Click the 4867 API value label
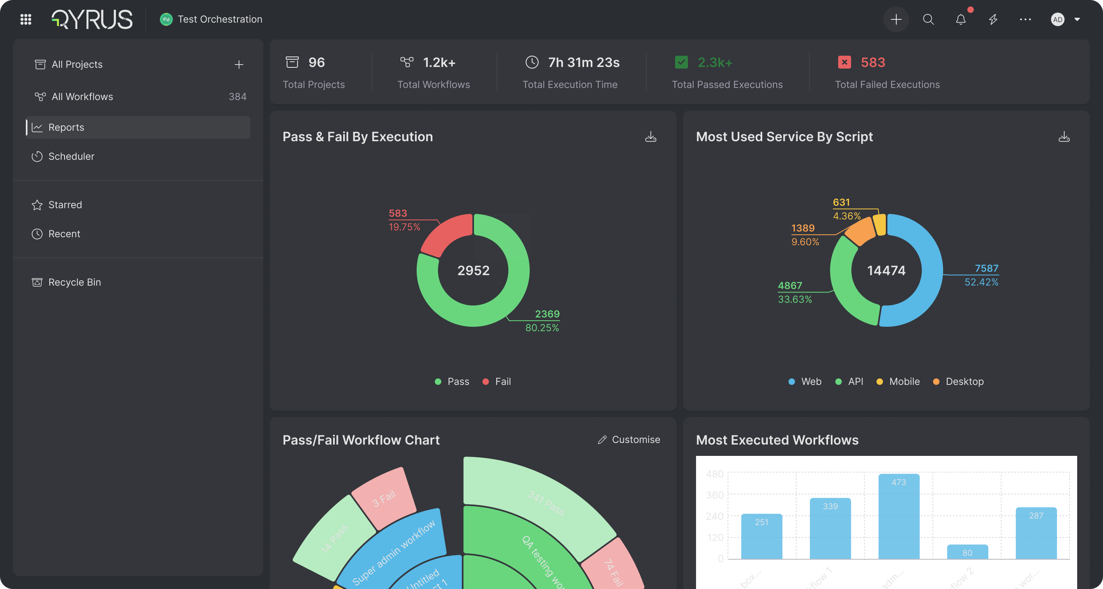Viewport: 1103px width, 589px height. click(790, 285)
